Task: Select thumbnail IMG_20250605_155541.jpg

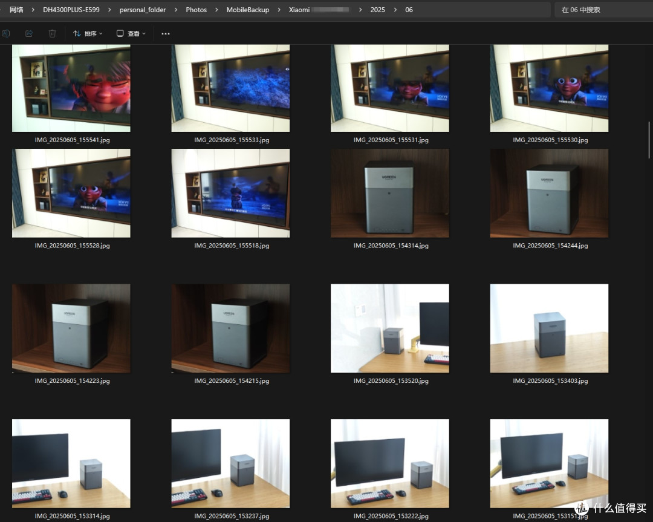Action: coord(71,88)
